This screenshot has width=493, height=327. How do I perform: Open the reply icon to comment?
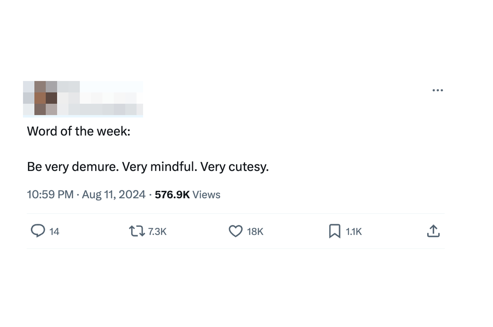(x=38, y=231)
